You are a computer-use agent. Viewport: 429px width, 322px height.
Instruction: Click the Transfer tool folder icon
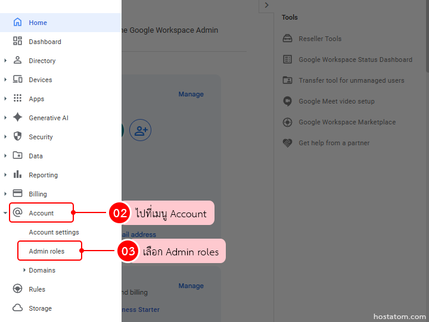287,80
